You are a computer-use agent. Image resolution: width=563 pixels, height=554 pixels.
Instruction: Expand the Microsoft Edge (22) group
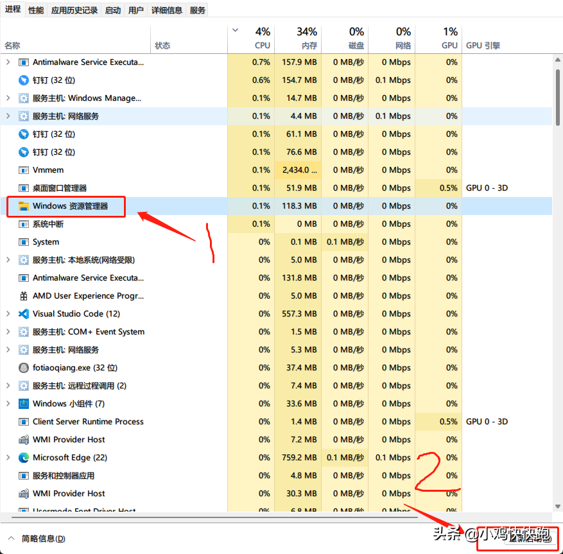coord(8,458)
